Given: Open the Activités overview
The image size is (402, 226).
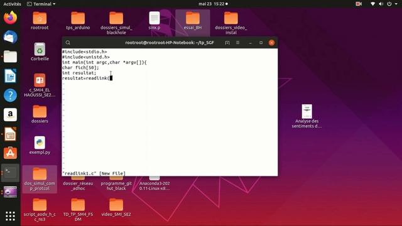Looking at the screenshot, I should pyautogui.click(x=12, y=4).
